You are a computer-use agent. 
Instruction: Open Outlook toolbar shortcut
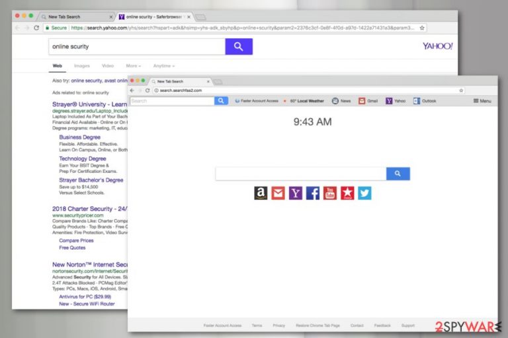point(425,101)
